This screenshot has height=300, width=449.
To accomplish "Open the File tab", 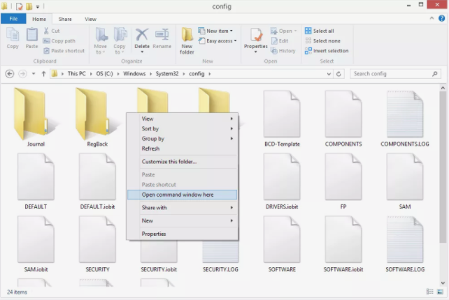I will click(13, 19).
